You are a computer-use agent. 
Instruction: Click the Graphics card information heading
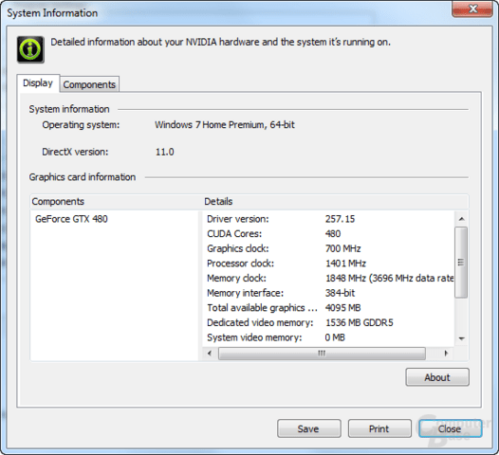pyautogui.click(x=83, y=177)
